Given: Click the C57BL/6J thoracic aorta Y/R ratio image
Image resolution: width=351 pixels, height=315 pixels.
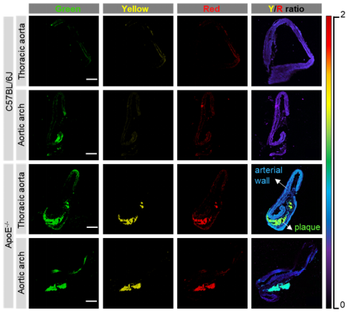Looking at the screenshot, I should 286,51.
